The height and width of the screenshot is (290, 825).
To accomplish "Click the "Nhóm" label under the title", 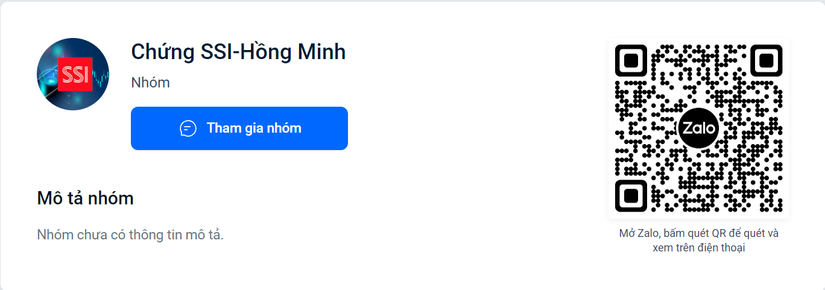I will (150, 83).
